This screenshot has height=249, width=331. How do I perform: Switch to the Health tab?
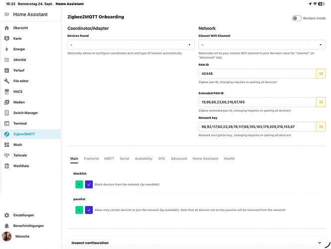coord(229,159)
